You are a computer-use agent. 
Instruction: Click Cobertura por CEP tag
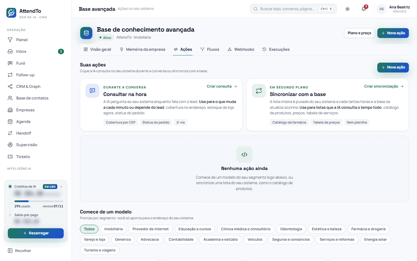click(x=120, y=122)
